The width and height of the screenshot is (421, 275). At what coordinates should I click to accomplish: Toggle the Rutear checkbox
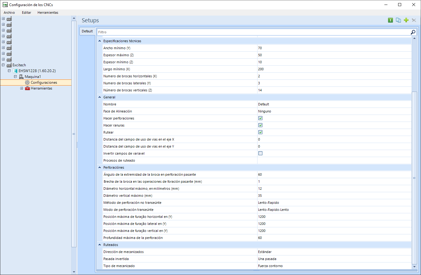[260, 132]
